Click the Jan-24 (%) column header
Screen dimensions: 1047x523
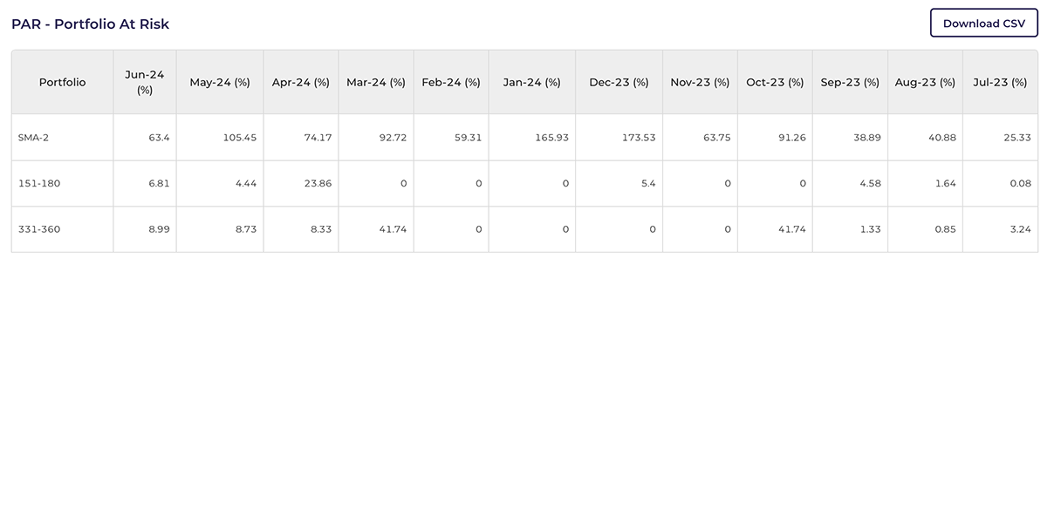531,81
